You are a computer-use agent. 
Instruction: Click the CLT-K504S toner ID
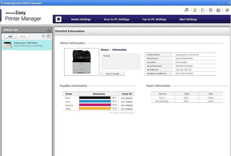point(127,98)
